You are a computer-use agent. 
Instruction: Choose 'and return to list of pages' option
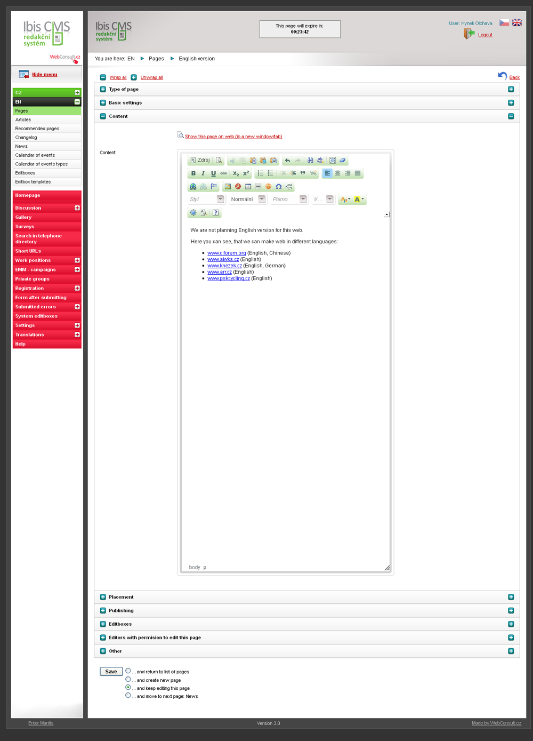pos(128,671)
